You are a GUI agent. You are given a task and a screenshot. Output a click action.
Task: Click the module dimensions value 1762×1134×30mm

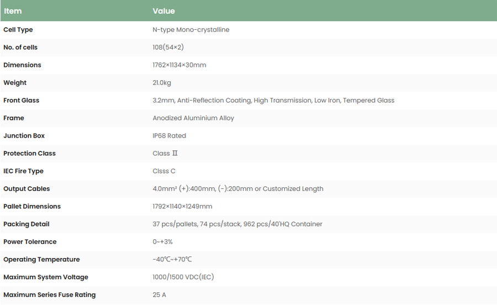coord(179,65)
